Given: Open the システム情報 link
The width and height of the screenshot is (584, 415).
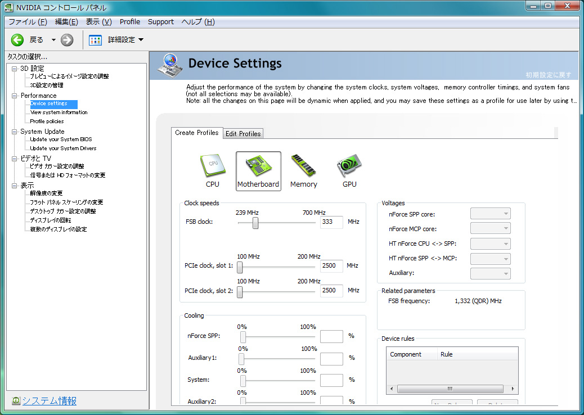Looking at the screenshot, I should coord(50,401).
